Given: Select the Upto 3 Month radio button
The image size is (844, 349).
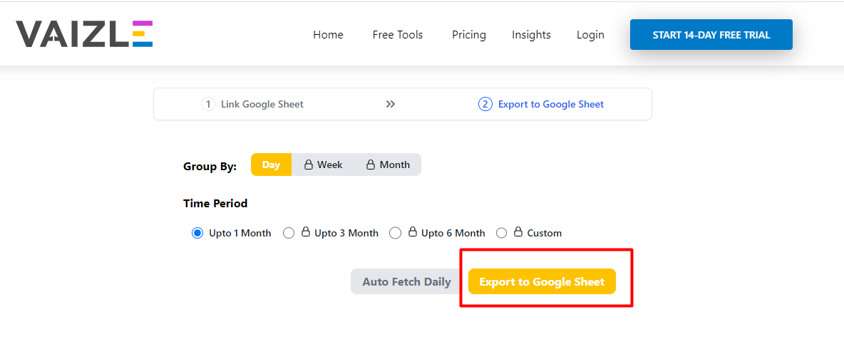Looking at the screenshot, I should click(x=289, y=233).
